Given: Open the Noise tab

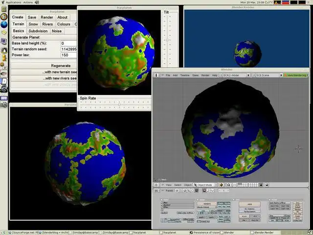Looking at the screenshot, I should coord(57,31).
